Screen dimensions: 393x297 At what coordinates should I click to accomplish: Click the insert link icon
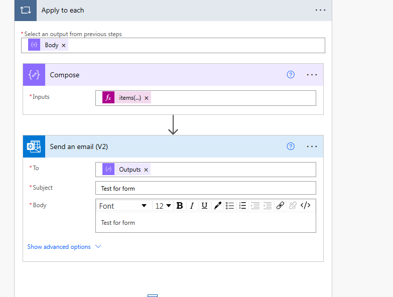pos(280,206)
